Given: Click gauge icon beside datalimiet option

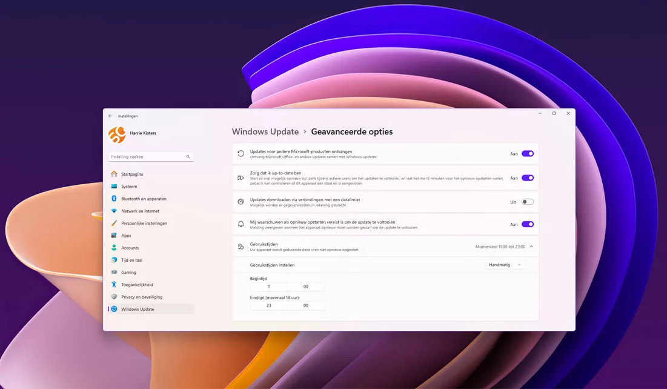Looking at the screenshot, I should click(241, 202).
